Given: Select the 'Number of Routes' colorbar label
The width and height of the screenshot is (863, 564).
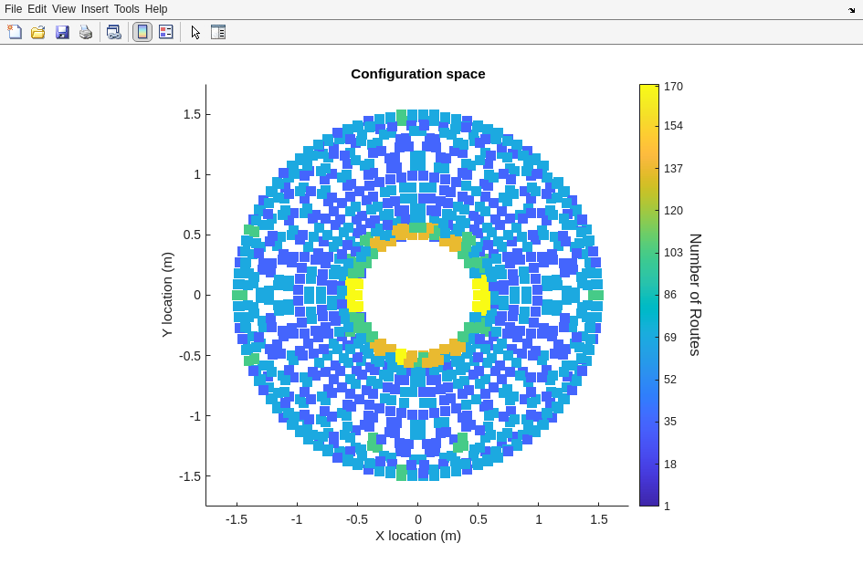Looking at the screenshot, I should click(x=695, y=295).
